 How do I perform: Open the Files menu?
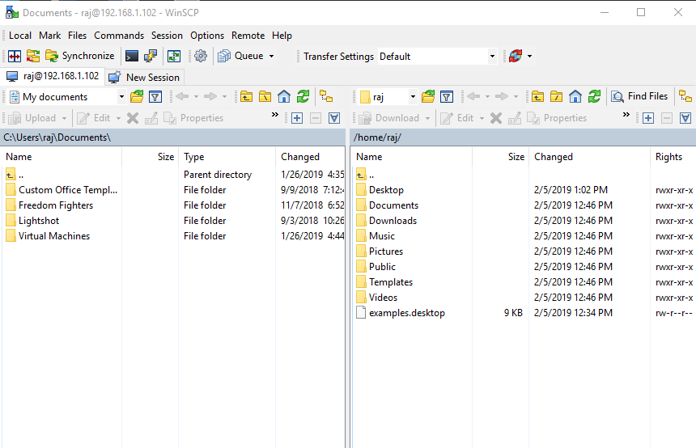[77, 36]
